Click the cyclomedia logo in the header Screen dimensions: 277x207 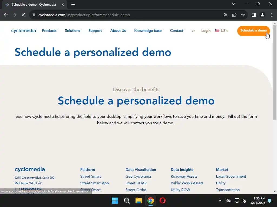coord(24,31)
